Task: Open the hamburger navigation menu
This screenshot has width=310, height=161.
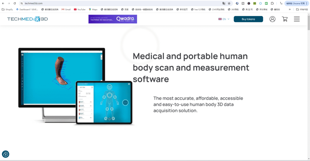Action: pyautogui.click(x=297, y=19)
